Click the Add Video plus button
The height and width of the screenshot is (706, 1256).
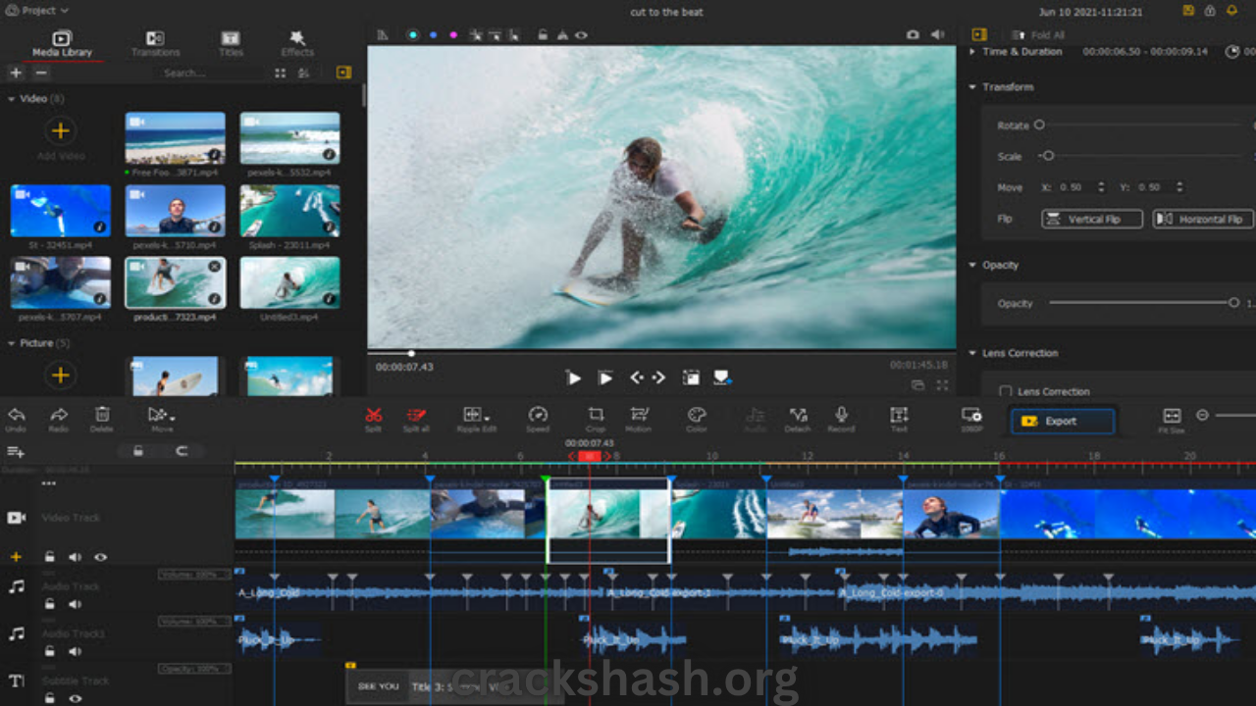[x=60, y=130]
